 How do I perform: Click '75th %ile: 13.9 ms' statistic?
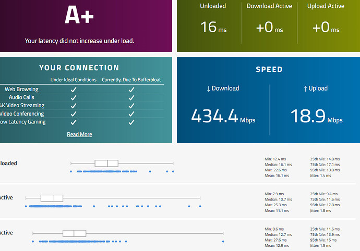325,234
